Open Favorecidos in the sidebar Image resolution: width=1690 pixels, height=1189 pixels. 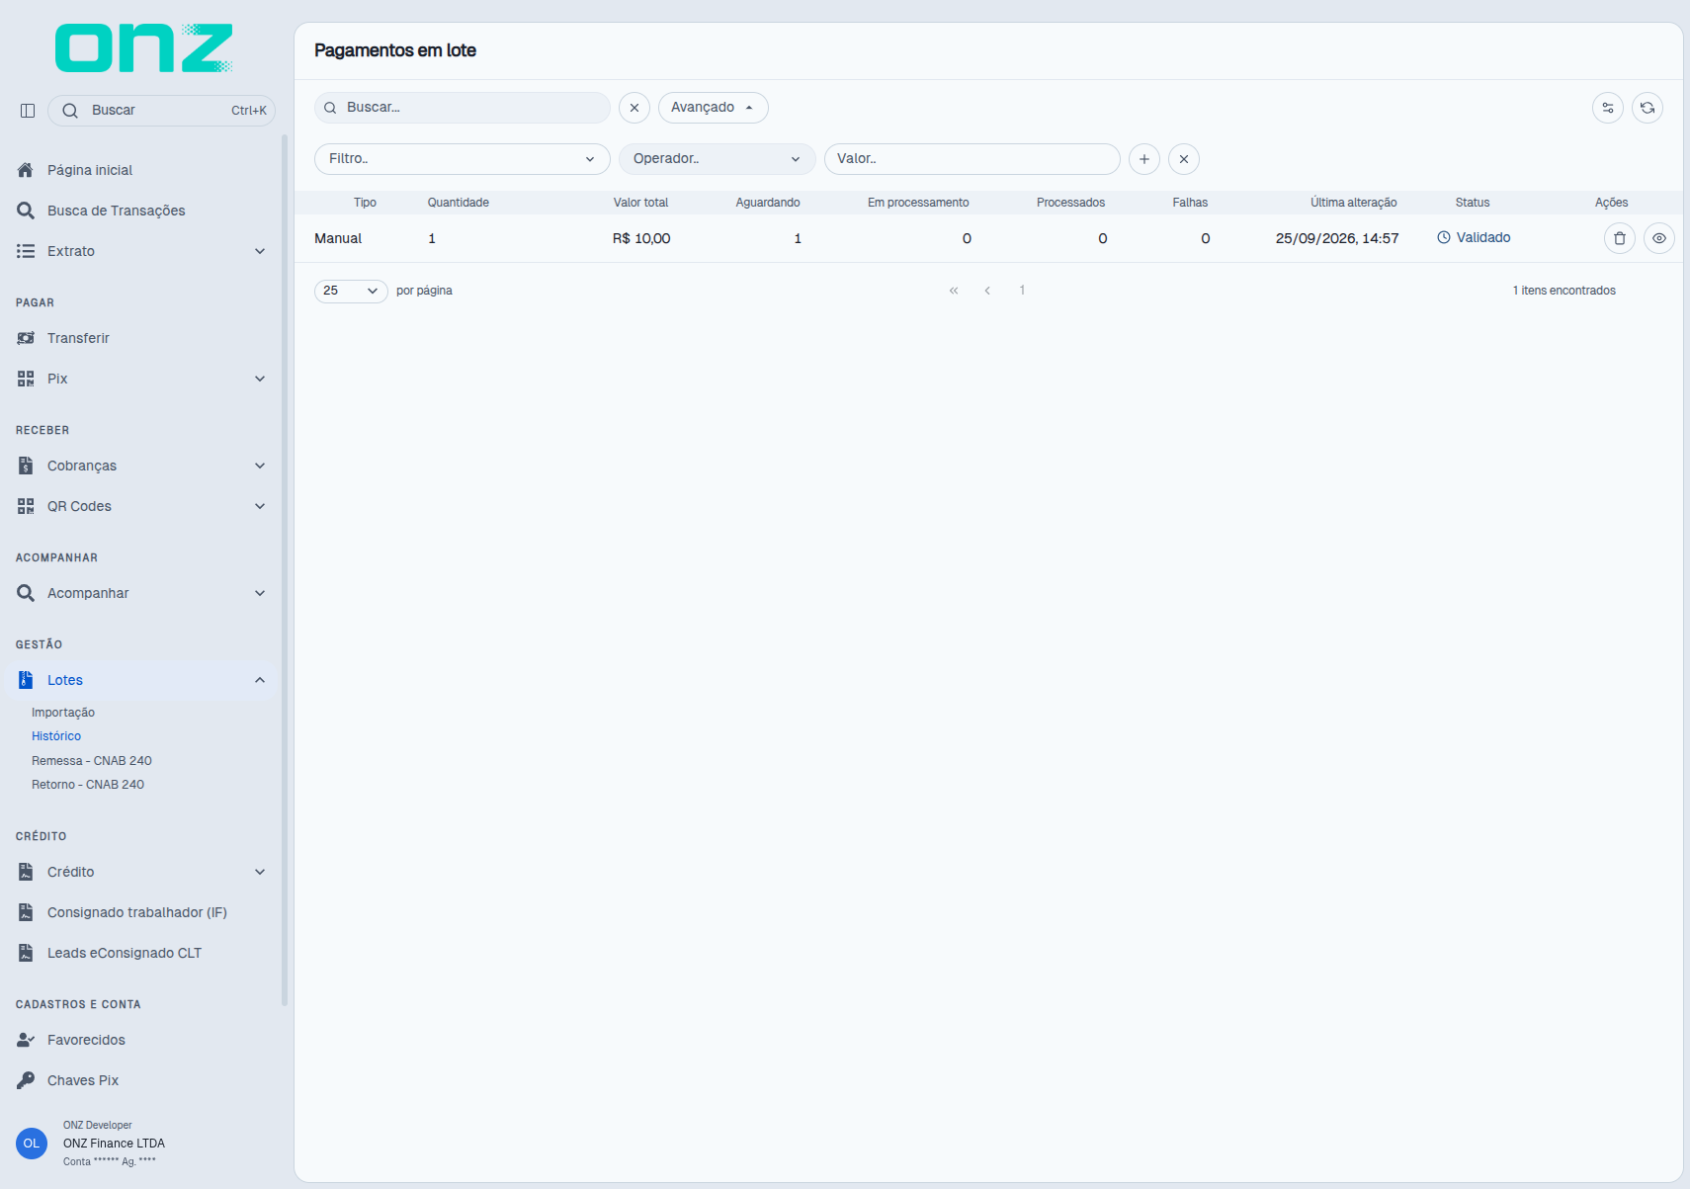click(x=141, y=1040)
